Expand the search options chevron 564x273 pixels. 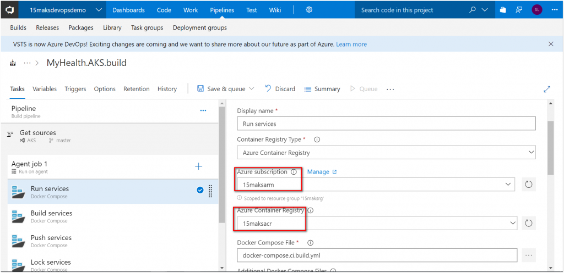pos(485,10)
